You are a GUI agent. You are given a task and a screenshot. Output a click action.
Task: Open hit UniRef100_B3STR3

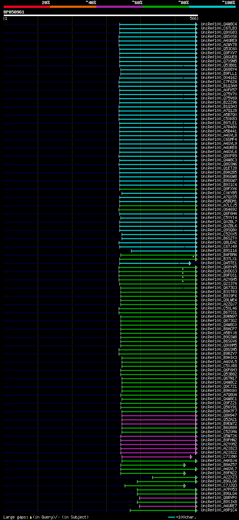219,292
